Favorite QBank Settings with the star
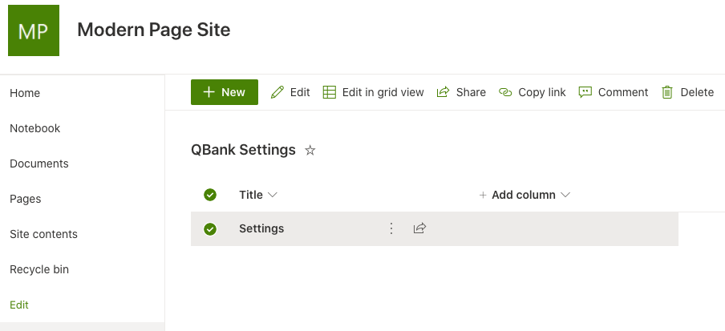Screen dimensions: 725x331 pos(310,150)
